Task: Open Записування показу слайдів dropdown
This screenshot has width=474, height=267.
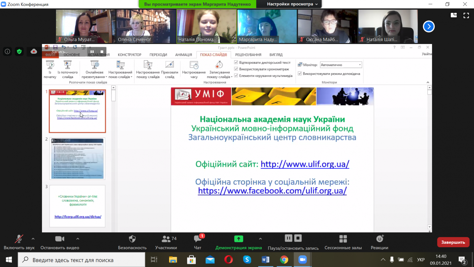Action: click(219, 69)
